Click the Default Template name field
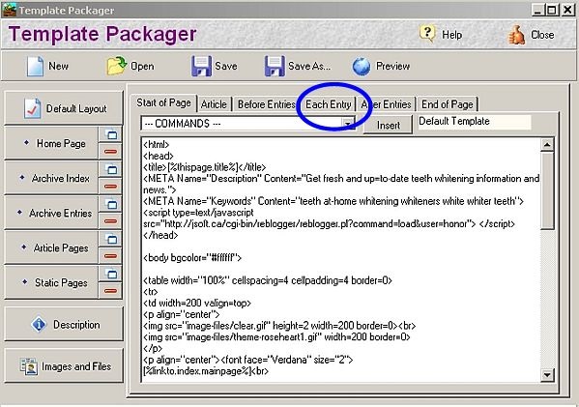This screenshot has height=407, width=579. (x=475, y=122)
